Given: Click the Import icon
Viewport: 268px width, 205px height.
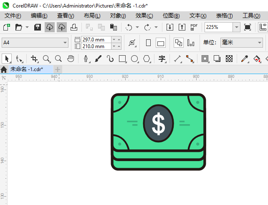Looking at the screenshot, I should [170, 27].
